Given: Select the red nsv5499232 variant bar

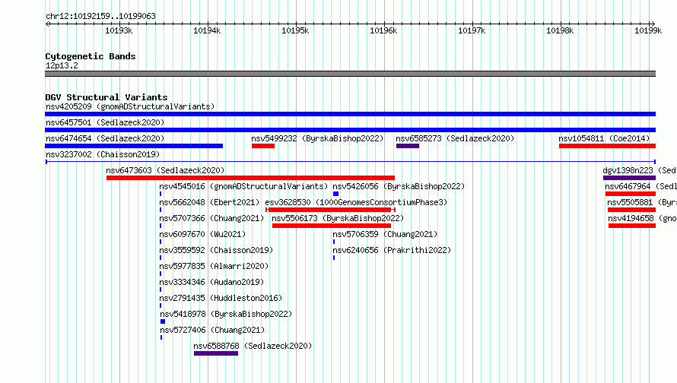Looking at the screenshot, I should 263,146.
